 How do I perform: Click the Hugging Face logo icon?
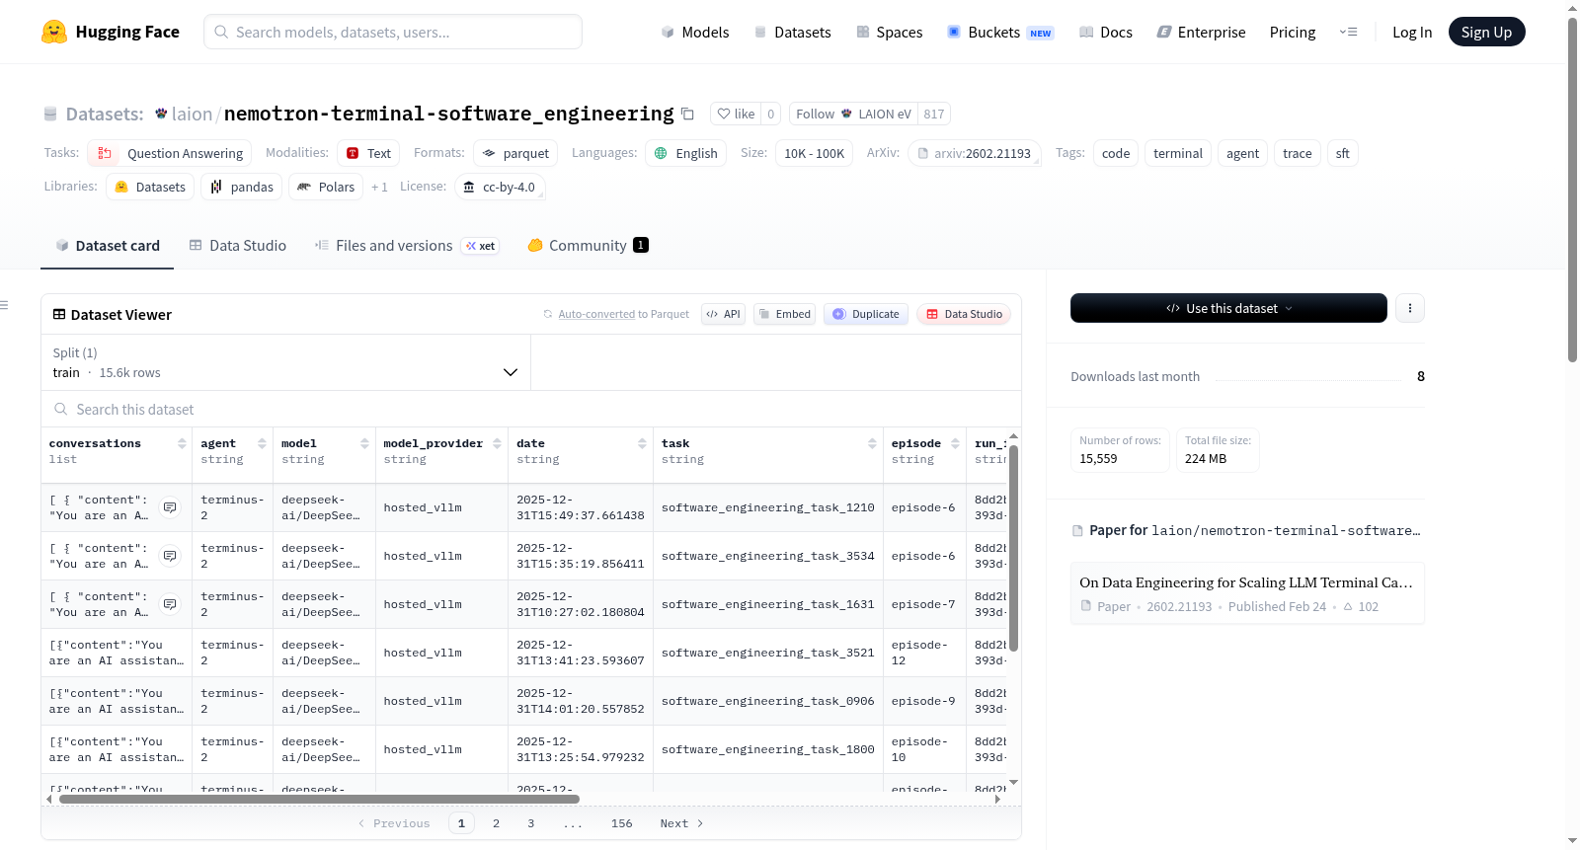pos(54,32)
